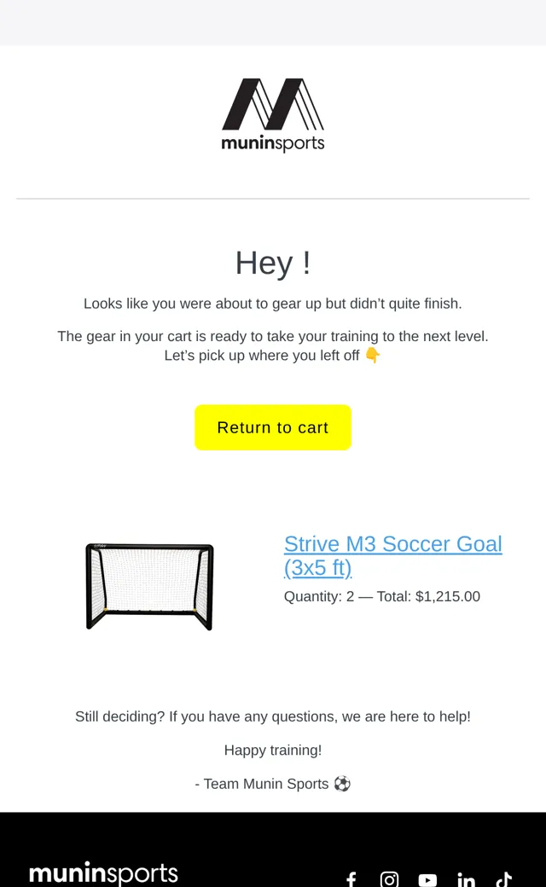
Task: Open the YouTube icon in footer
Action: [427, 880]
